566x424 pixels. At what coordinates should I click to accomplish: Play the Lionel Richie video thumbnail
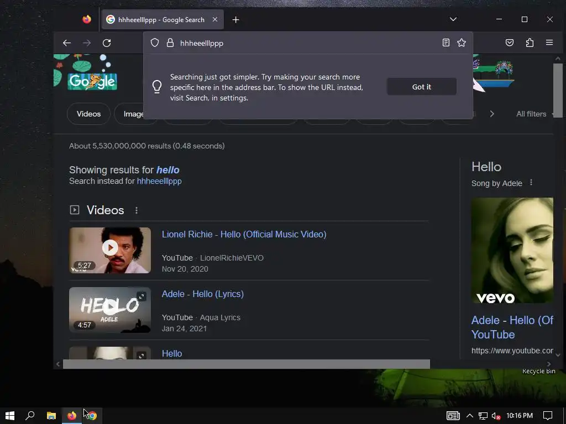(110, 250)
